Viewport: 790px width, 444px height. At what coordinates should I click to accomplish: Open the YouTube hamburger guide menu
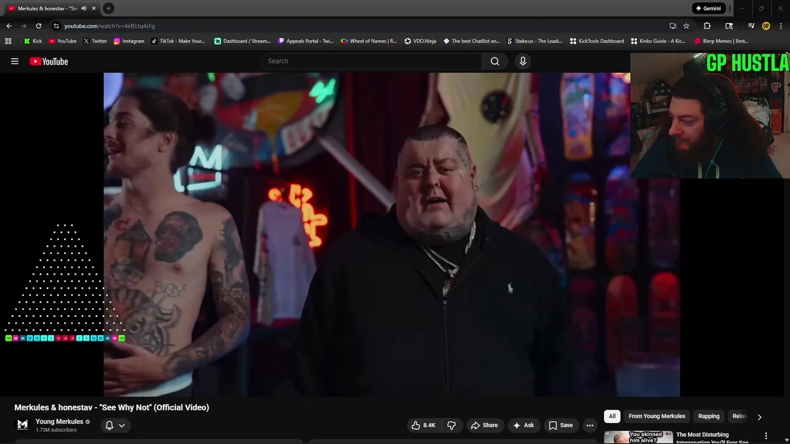15,61
